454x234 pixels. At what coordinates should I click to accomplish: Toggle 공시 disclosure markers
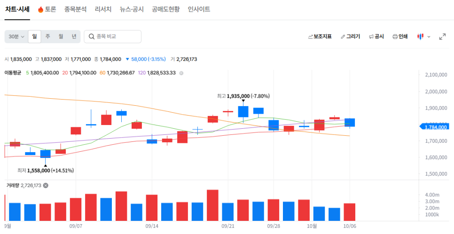point(376,37)
